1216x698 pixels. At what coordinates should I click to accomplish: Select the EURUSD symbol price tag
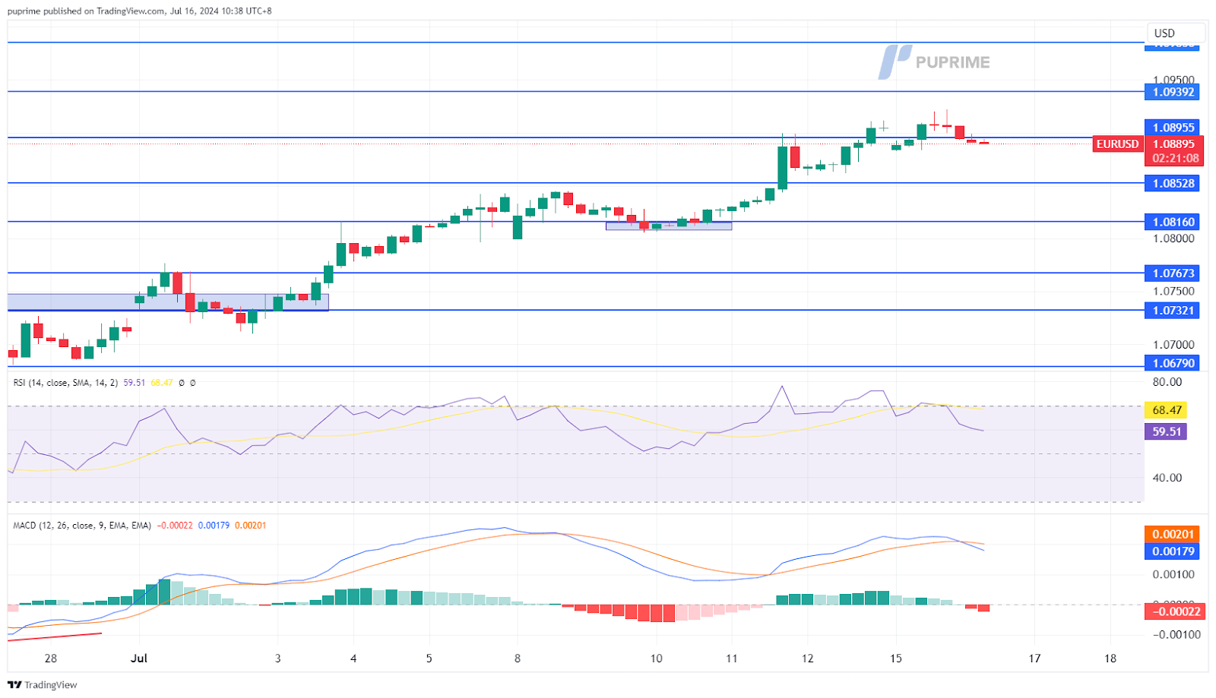[1117, 144]
